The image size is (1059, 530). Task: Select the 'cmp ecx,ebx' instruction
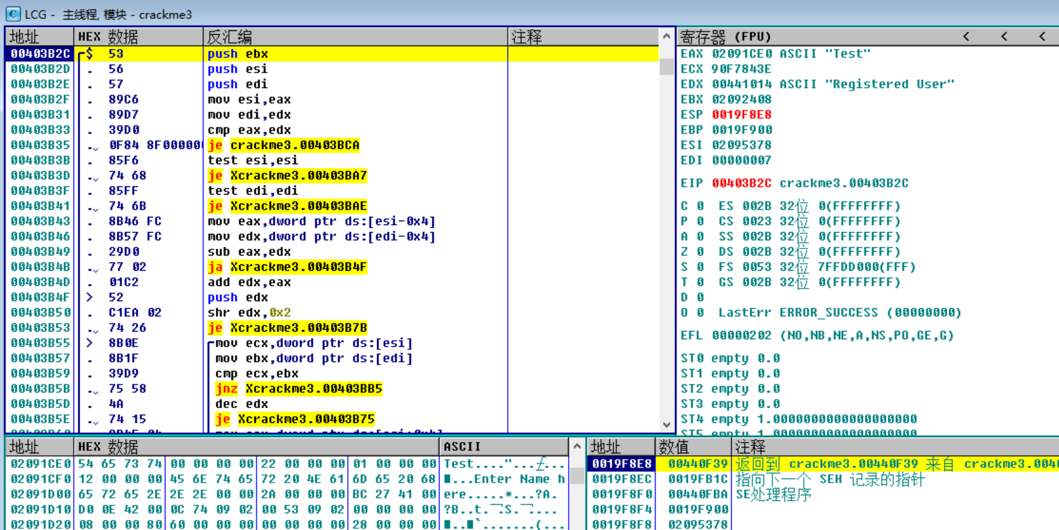(x=256, y=373)
